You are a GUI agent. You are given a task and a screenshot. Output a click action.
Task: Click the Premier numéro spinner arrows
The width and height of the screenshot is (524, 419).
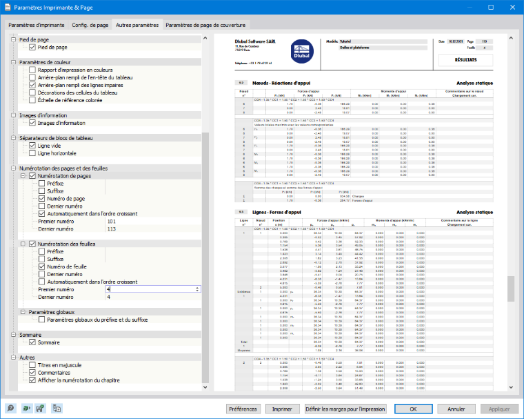[x=197, y=289]
